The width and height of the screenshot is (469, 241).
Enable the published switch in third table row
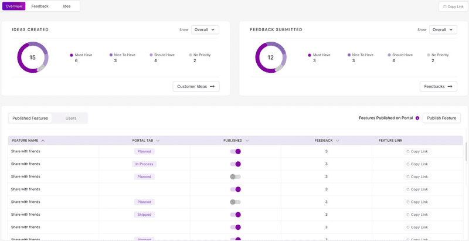point(236,176)
